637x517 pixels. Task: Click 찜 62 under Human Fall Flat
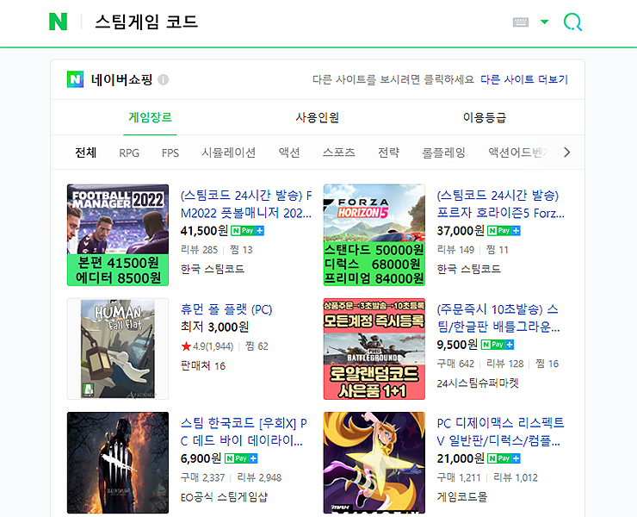257,346
